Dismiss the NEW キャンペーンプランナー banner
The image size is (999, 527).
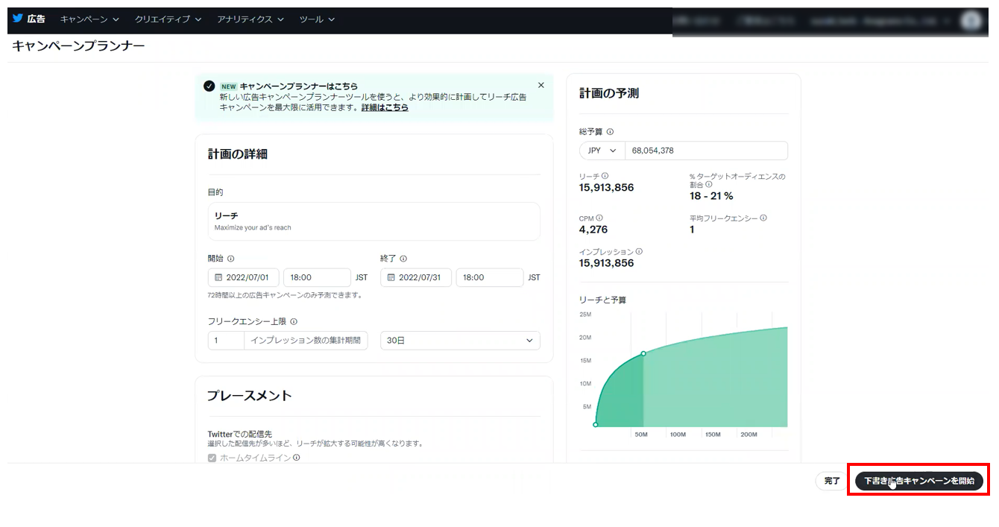point(541,85)
